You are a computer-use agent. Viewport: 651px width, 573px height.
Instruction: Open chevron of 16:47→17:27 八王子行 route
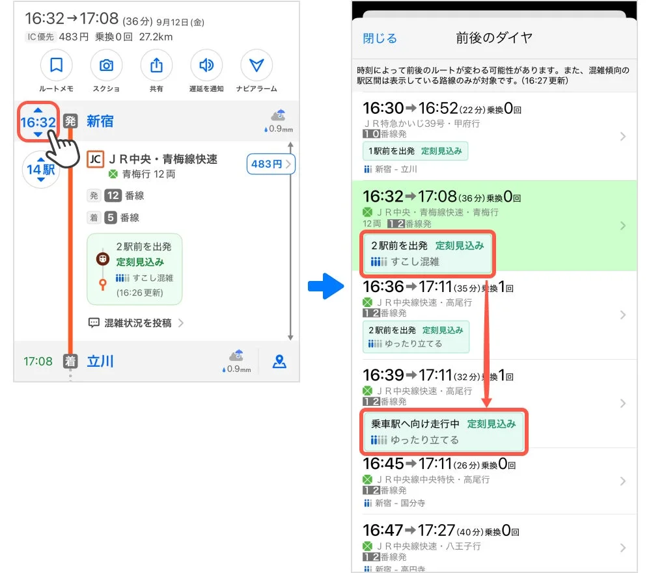(x=623, y=548)
